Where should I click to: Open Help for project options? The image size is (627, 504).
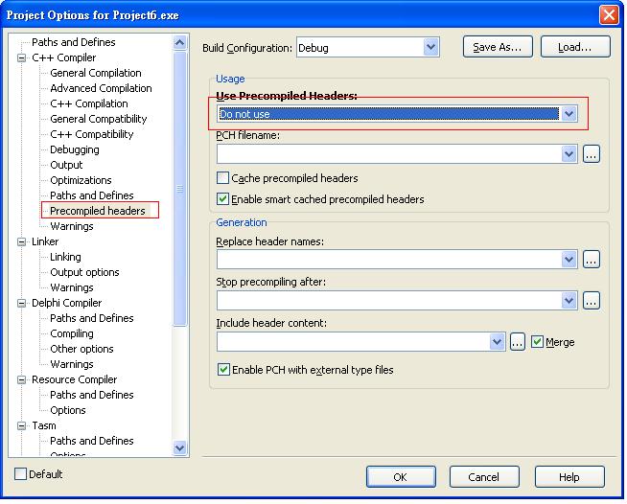pyautogui.click(x=569, y=477)
